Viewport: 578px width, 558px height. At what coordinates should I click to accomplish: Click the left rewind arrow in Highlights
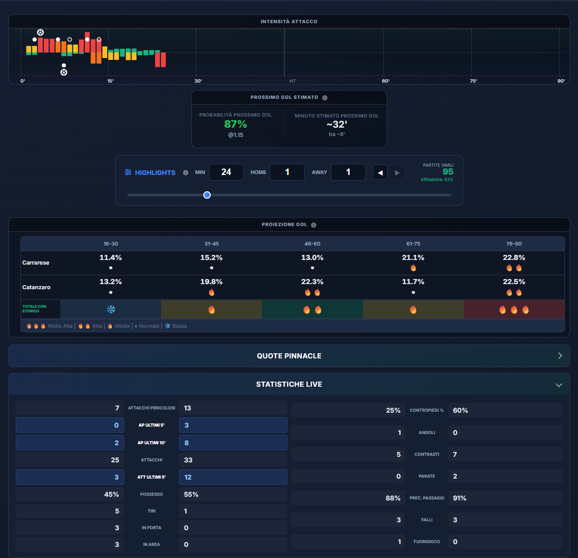(380, 172)
